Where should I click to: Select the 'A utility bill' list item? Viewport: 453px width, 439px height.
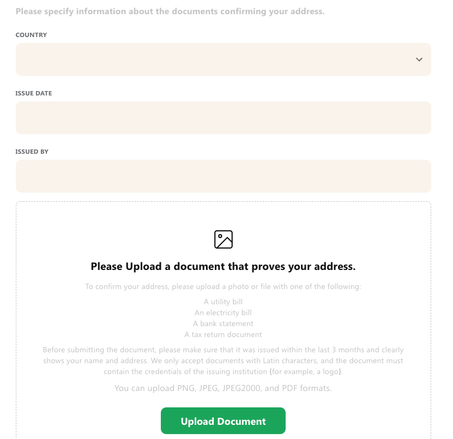(223, 302)
